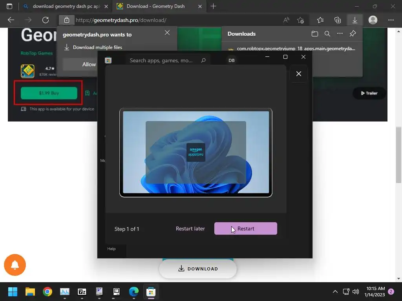The width and height of the screenshot is (402, 301).
Task: Launch Google Chrome from the taskbar
Action: pyautogui.click(x=48, y=292)
